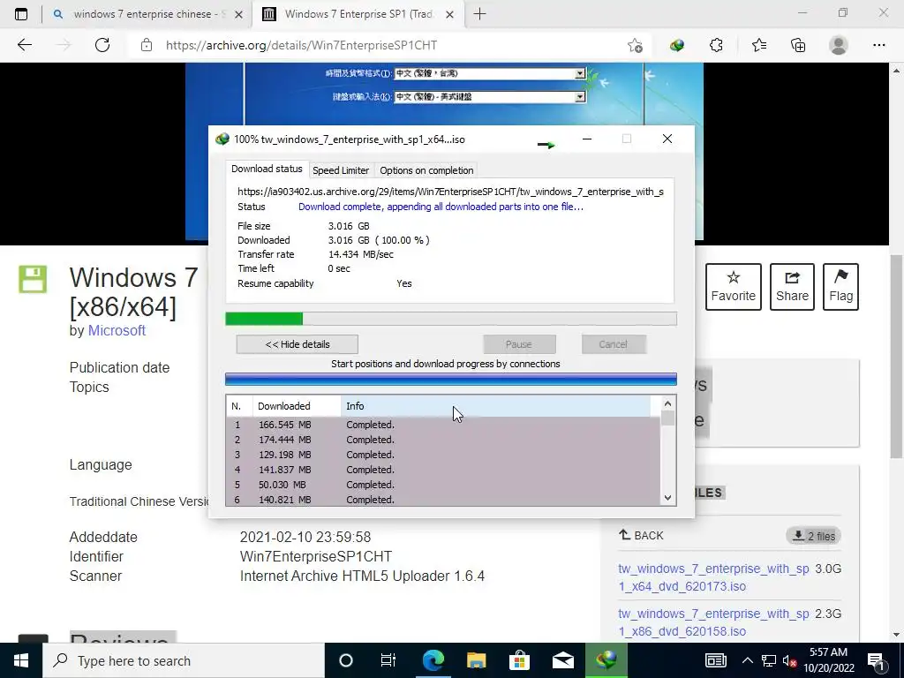Image resolution: width=904 pixels, height=678 pixels.
Task: Open Edge profile avatar
Action: click(x=839, y=45)
